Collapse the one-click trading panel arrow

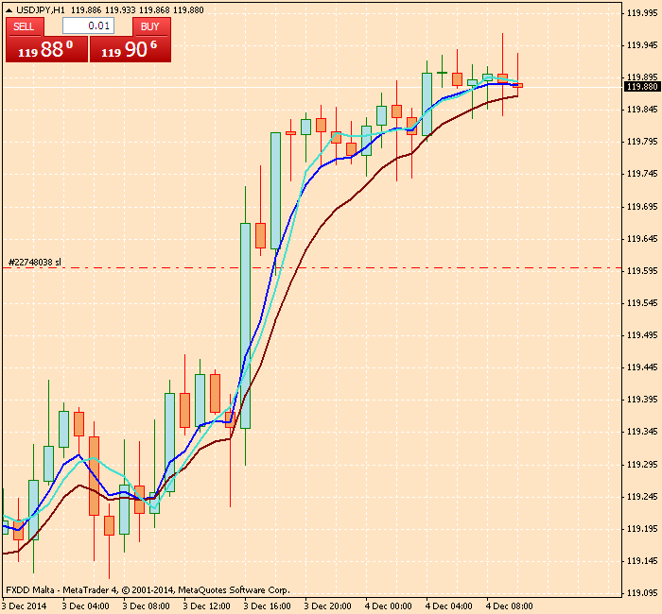pos(9,9)
